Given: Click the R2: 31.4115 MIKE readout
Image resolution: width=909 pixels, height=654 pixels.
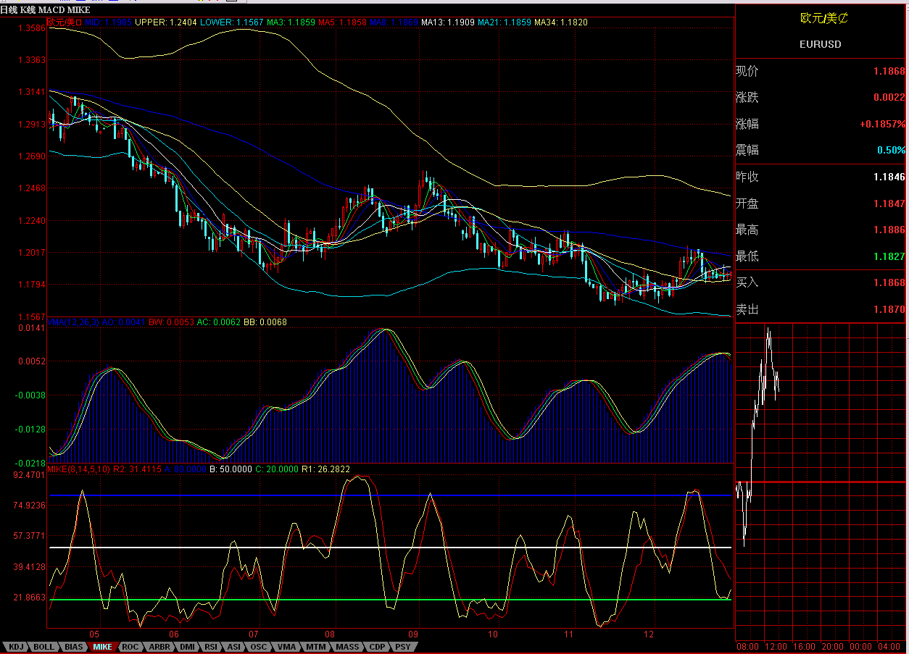Looking at the screenshot, I should [x=136, y=469].
